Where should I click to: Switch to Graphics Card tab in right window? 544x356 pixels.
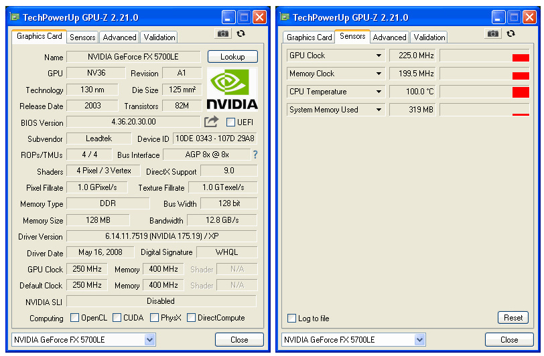click(x=309, y=37)
